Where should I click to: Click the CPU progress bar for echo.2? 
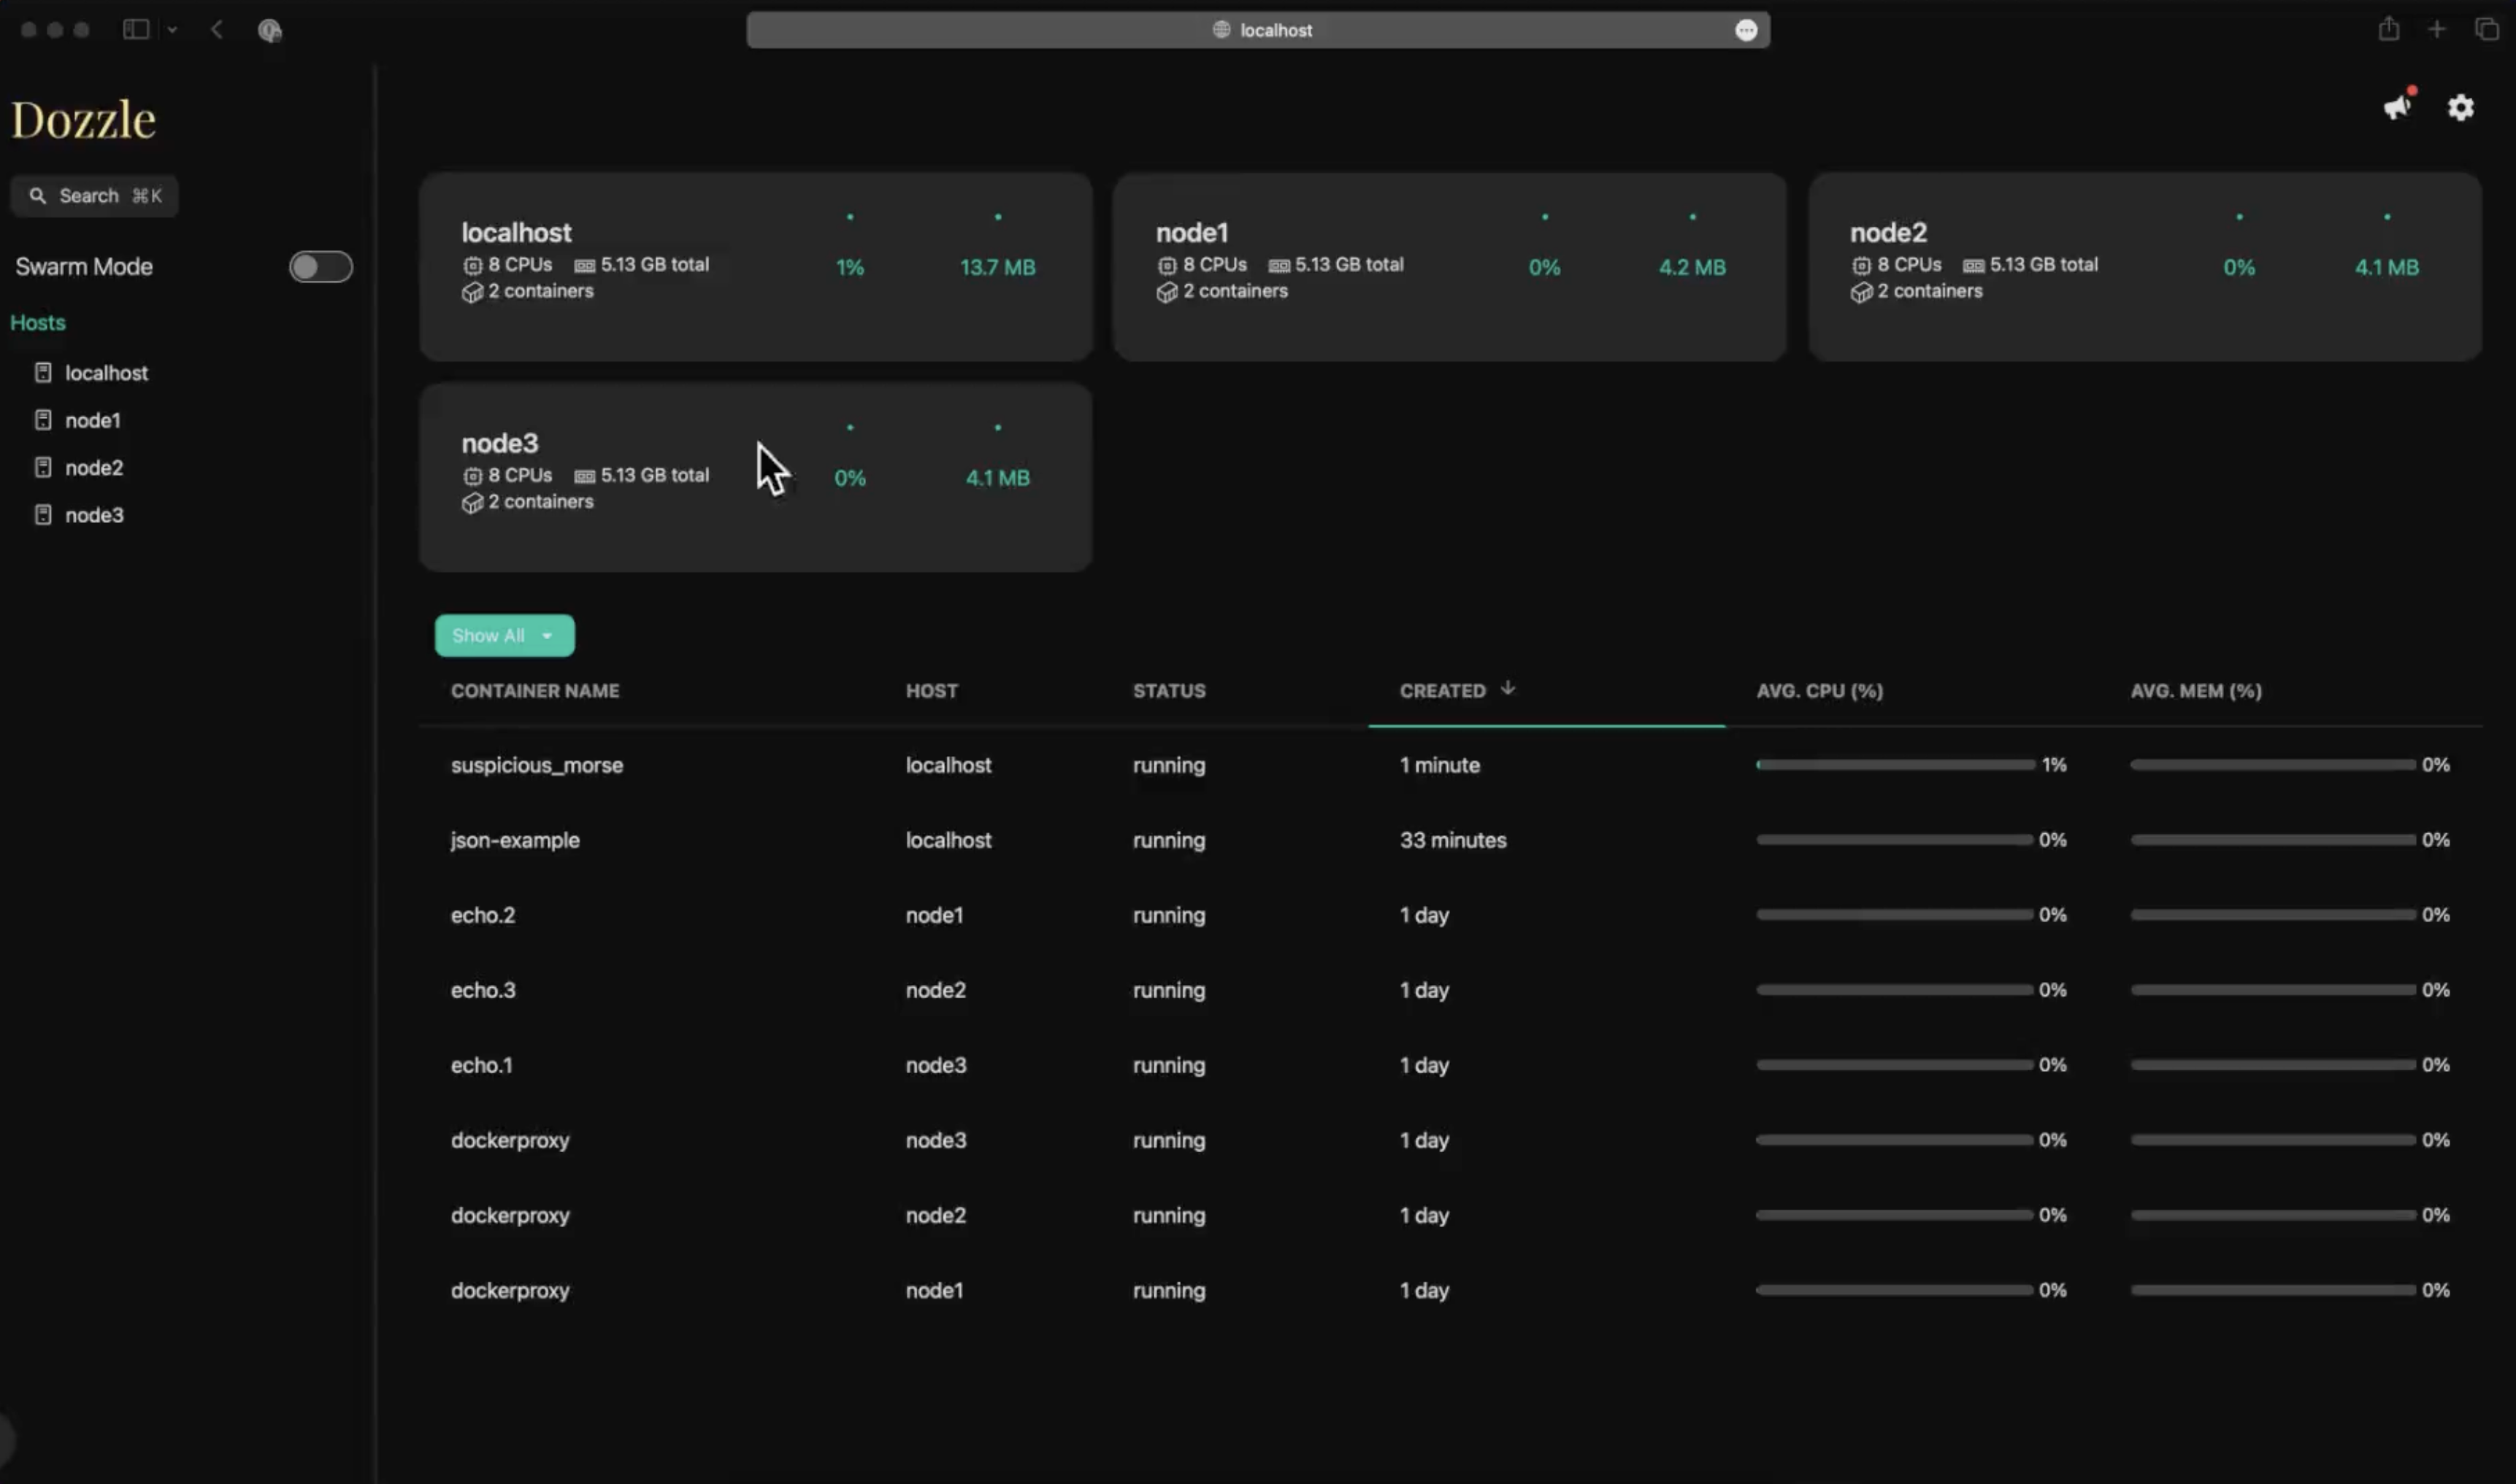point(1894,913)
